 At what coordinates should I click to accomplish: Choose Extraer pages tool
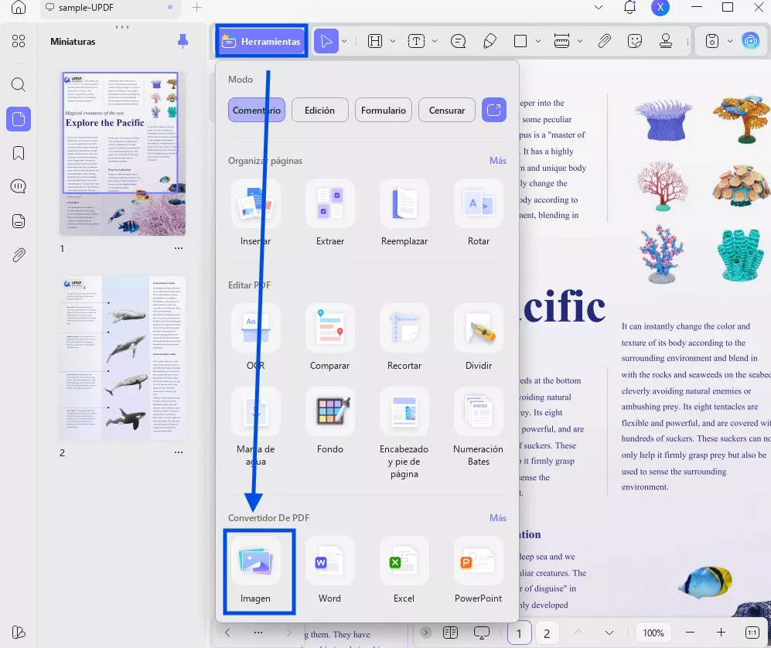click(x=330, y=213)
